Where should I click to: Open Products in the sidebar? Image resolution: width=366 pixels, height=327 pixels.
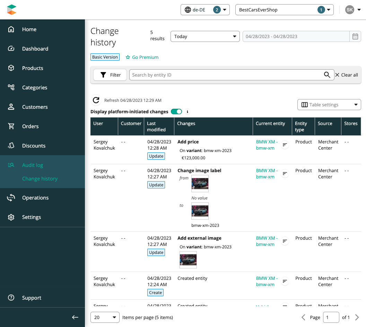coord(33,68)
